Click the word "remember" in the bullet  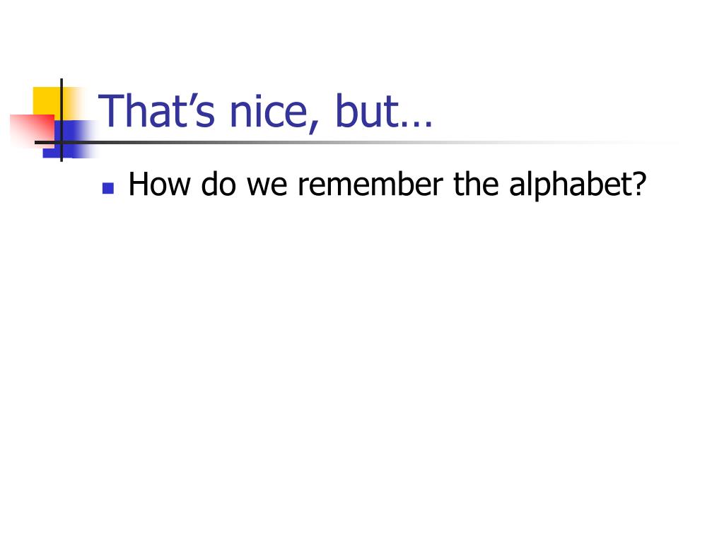370,185
